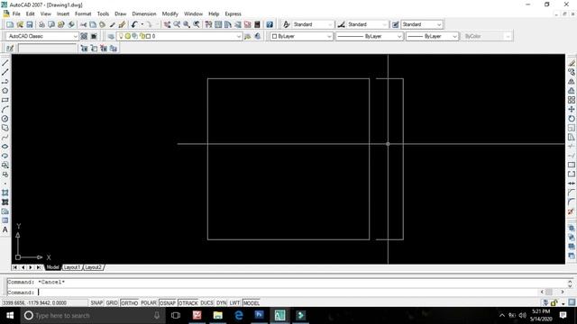Image resolution: width=577 pixels, height=324 pixels.
Task: Open the ByLayer color control dropdown
Action: click(302, 36)
